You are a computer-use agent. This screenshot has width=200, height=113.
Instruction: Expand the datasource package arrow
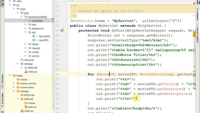pyautogui.click(x=25, y=29)
